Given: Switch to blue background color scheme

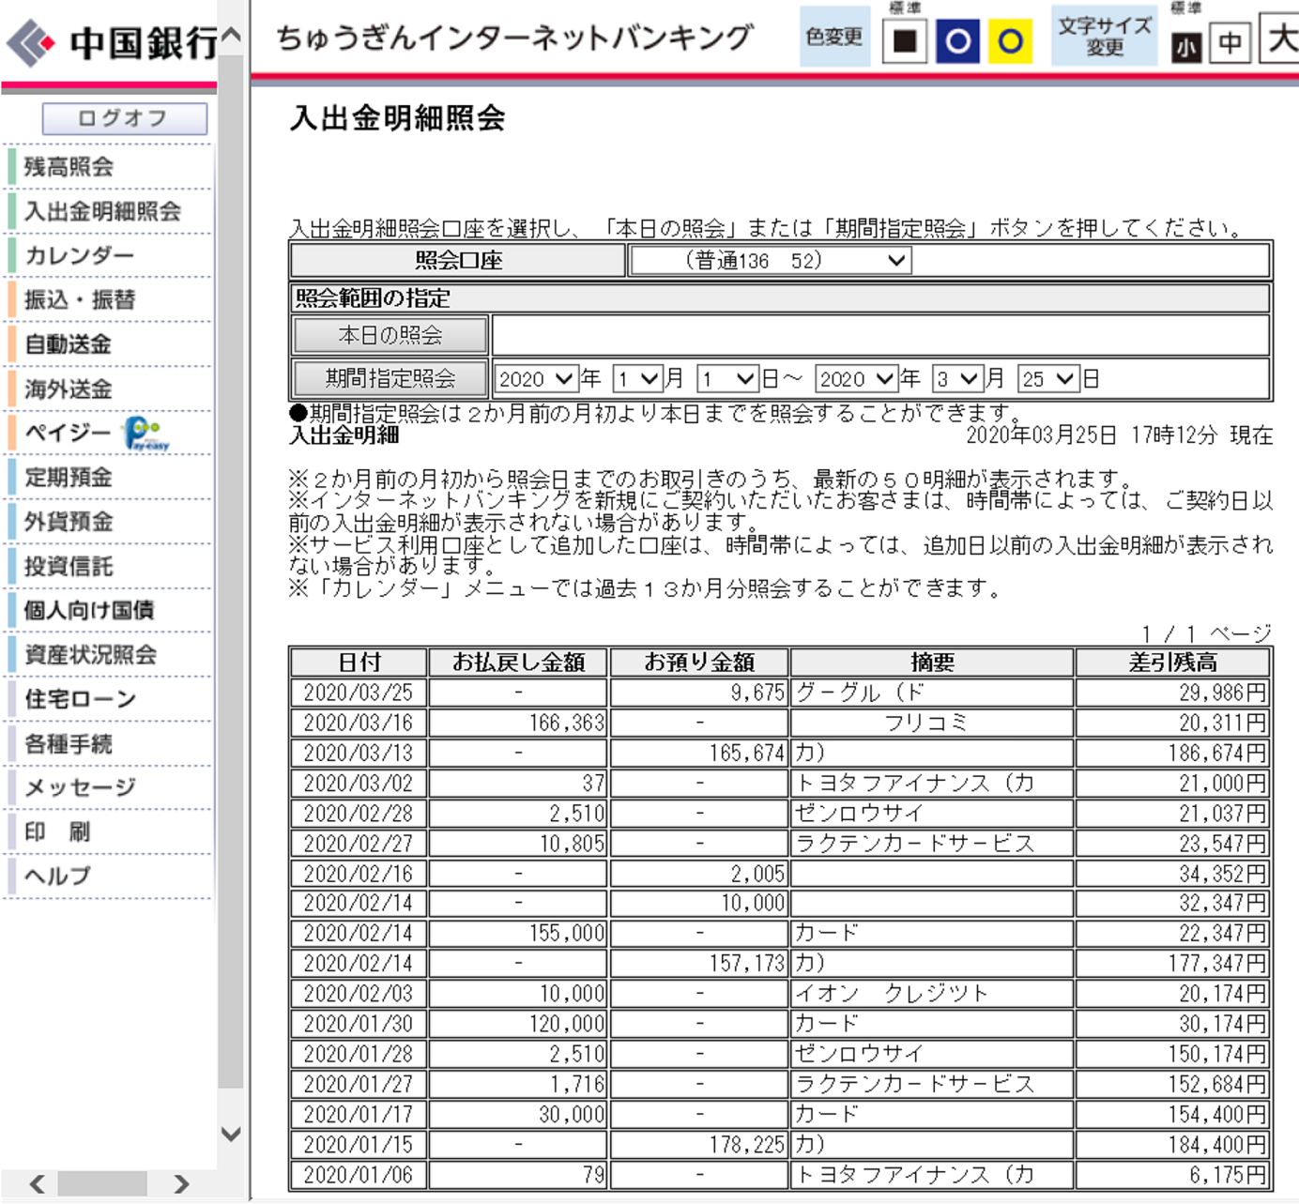Looking at the screenshot, I should click(957, 41).
